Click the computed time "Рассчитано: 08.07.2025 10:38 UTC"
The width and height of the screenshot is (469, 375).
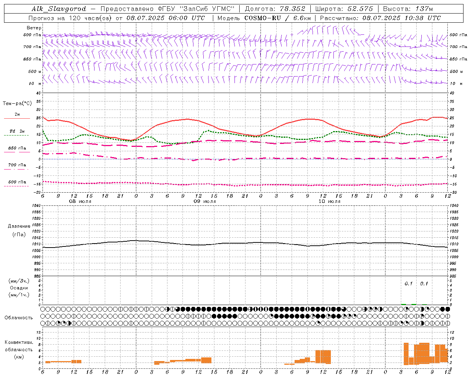(x=380, y=18)
